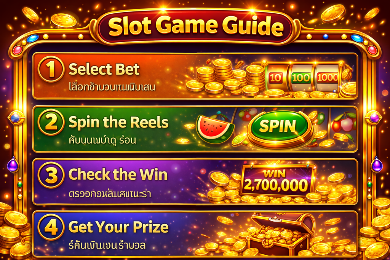Select the green 100 bet reel
The width and height of the screenshot is (390, 260).
click(301, 78)
